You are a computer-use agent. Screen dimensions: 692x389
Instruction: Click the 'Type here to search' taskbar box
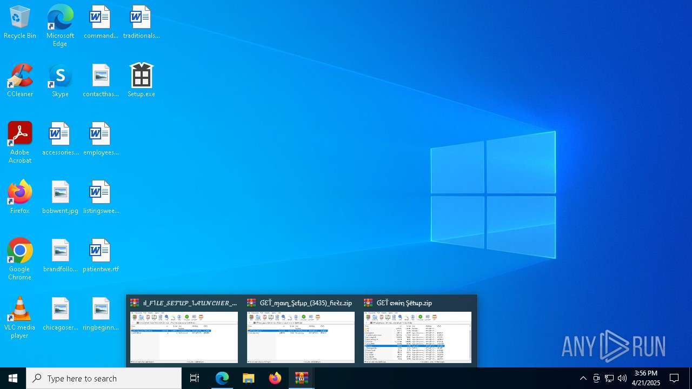coord(104,378)
